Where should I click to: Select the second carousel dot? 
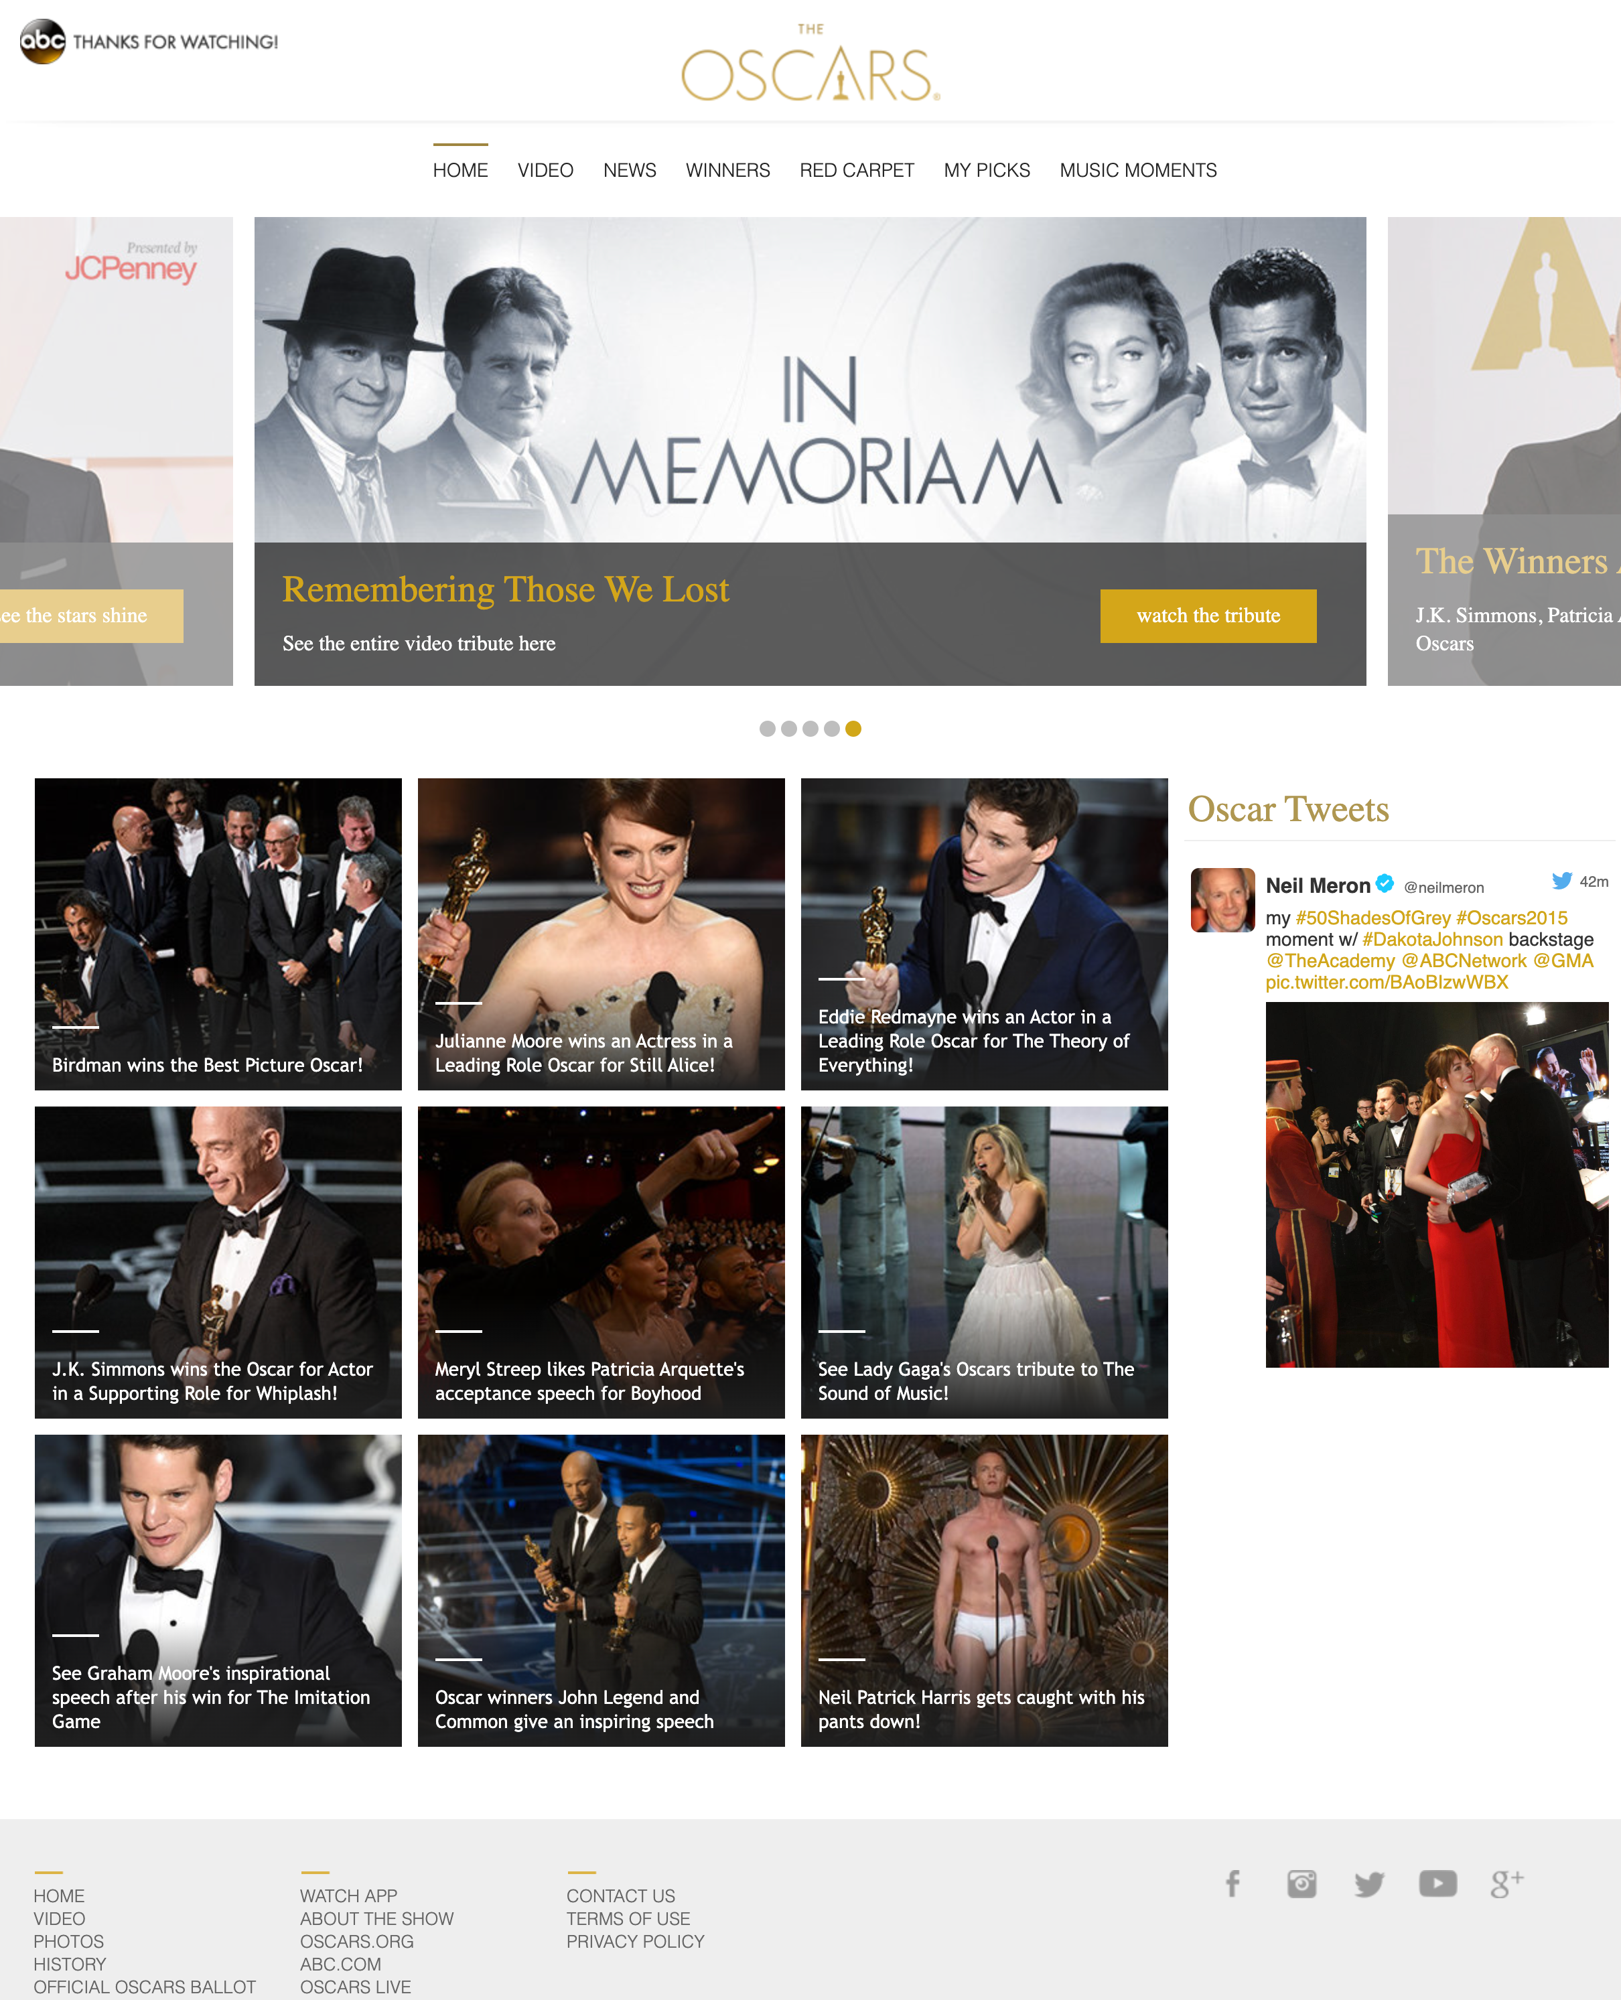tap(788, 728)
